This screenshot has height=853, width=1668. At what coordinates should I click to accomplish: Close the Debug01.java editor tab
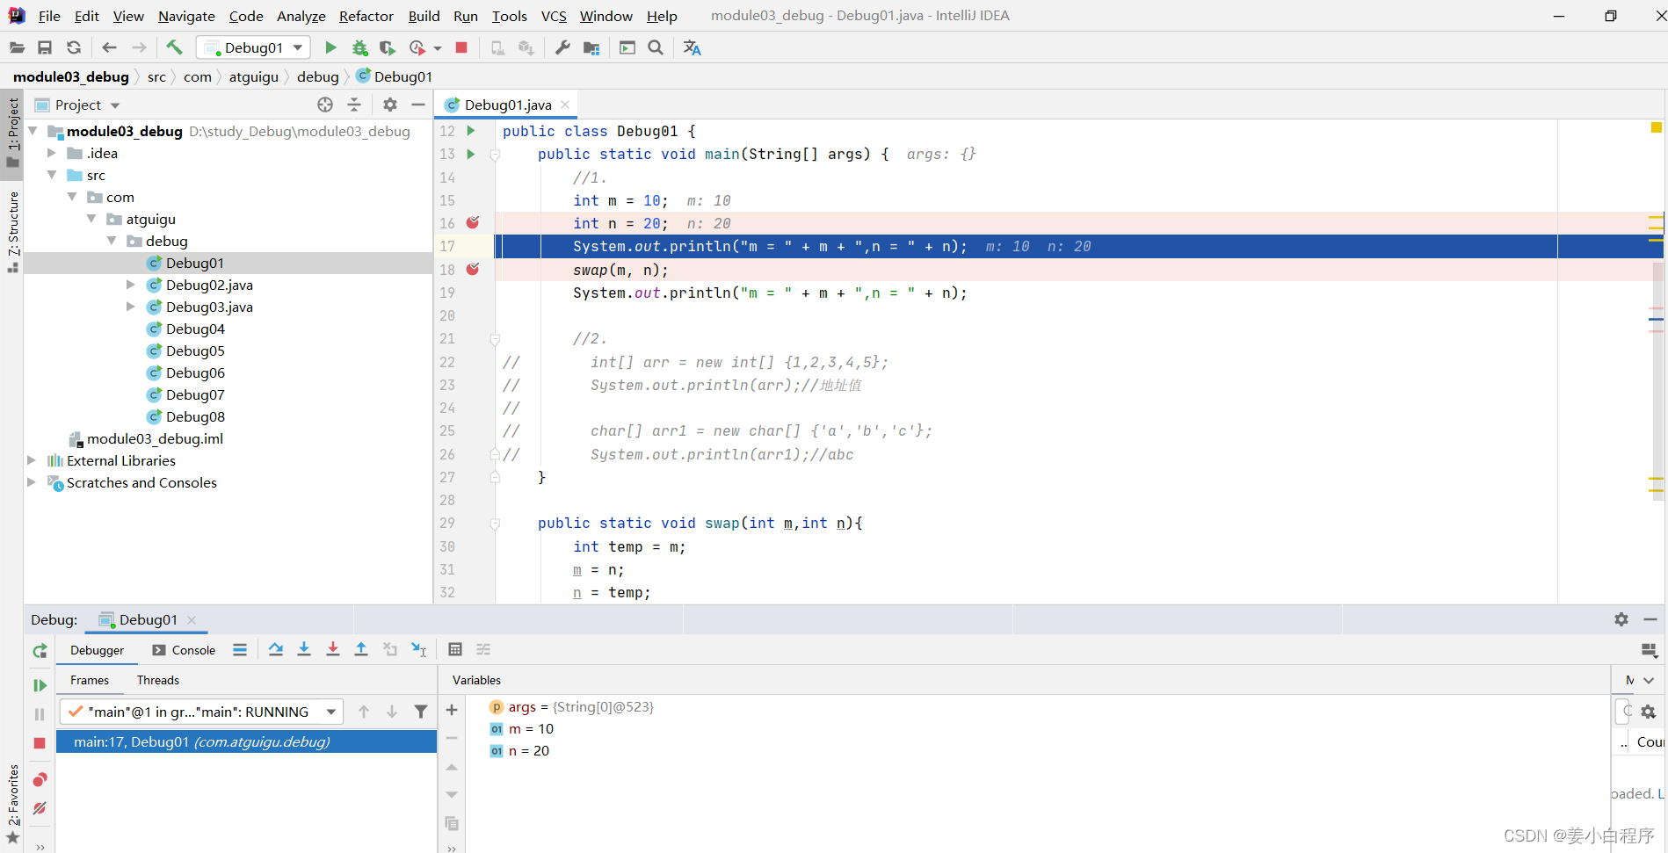[x=565, y=105]
